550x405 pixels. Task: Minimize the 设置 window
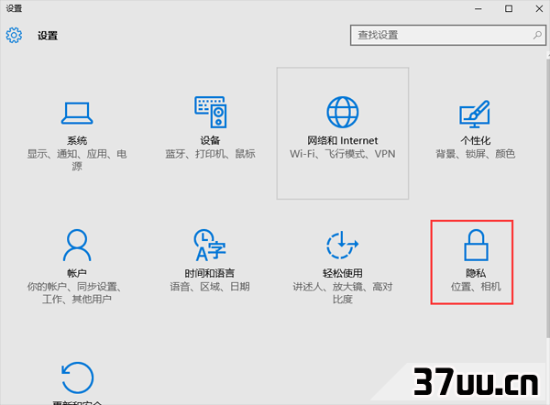[478, 9]
